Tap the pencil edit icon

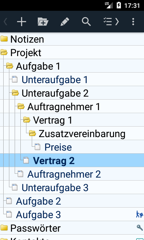65,22
